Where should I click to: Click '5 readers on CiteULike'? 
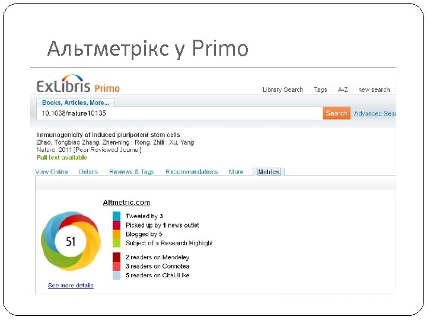click(x=157, y=276)
